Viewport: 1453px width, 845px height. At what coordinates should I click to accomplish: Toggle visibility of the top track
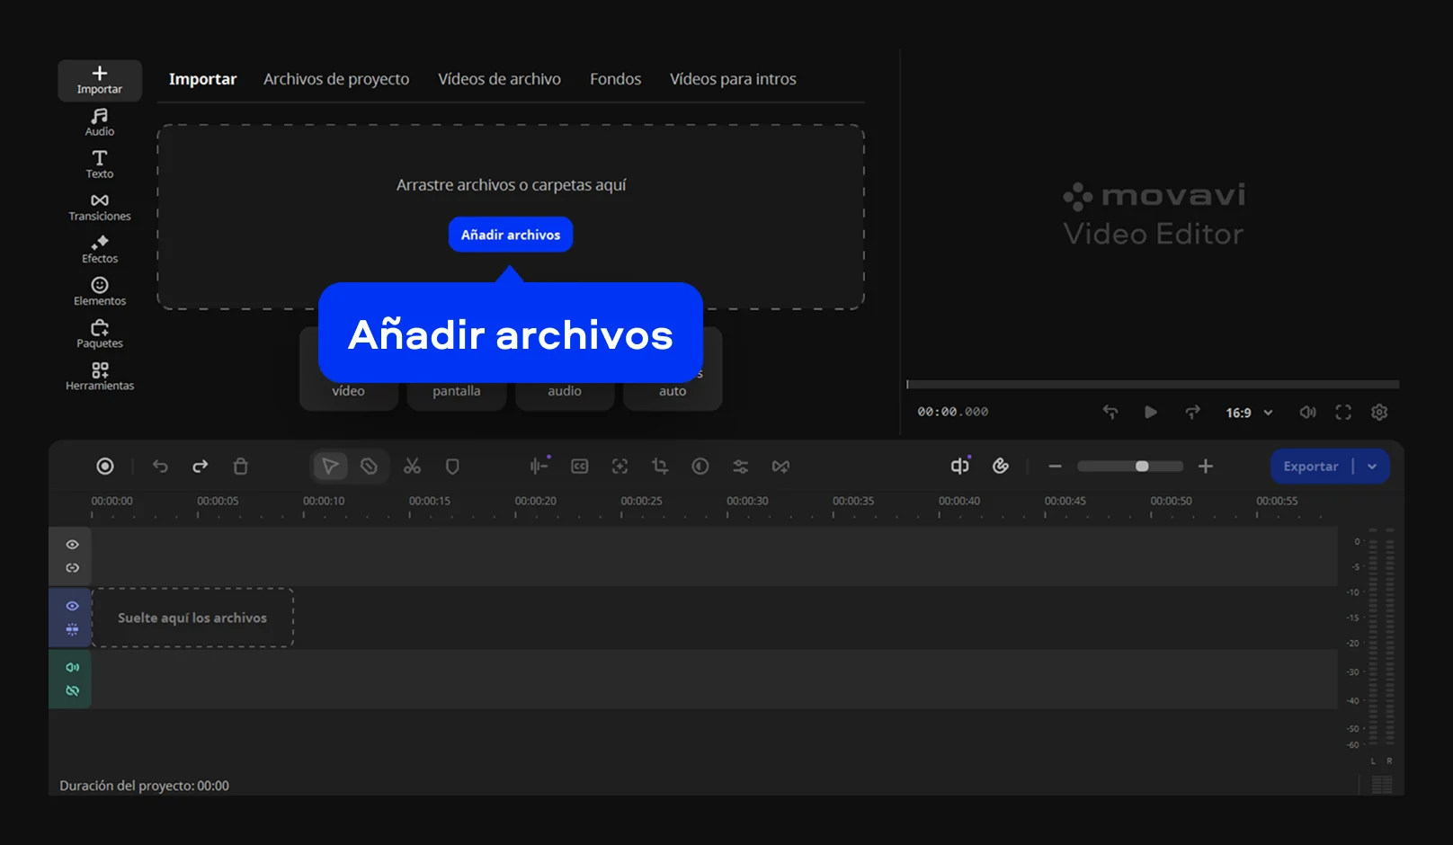pyautogui.click(x=73, y=545)
